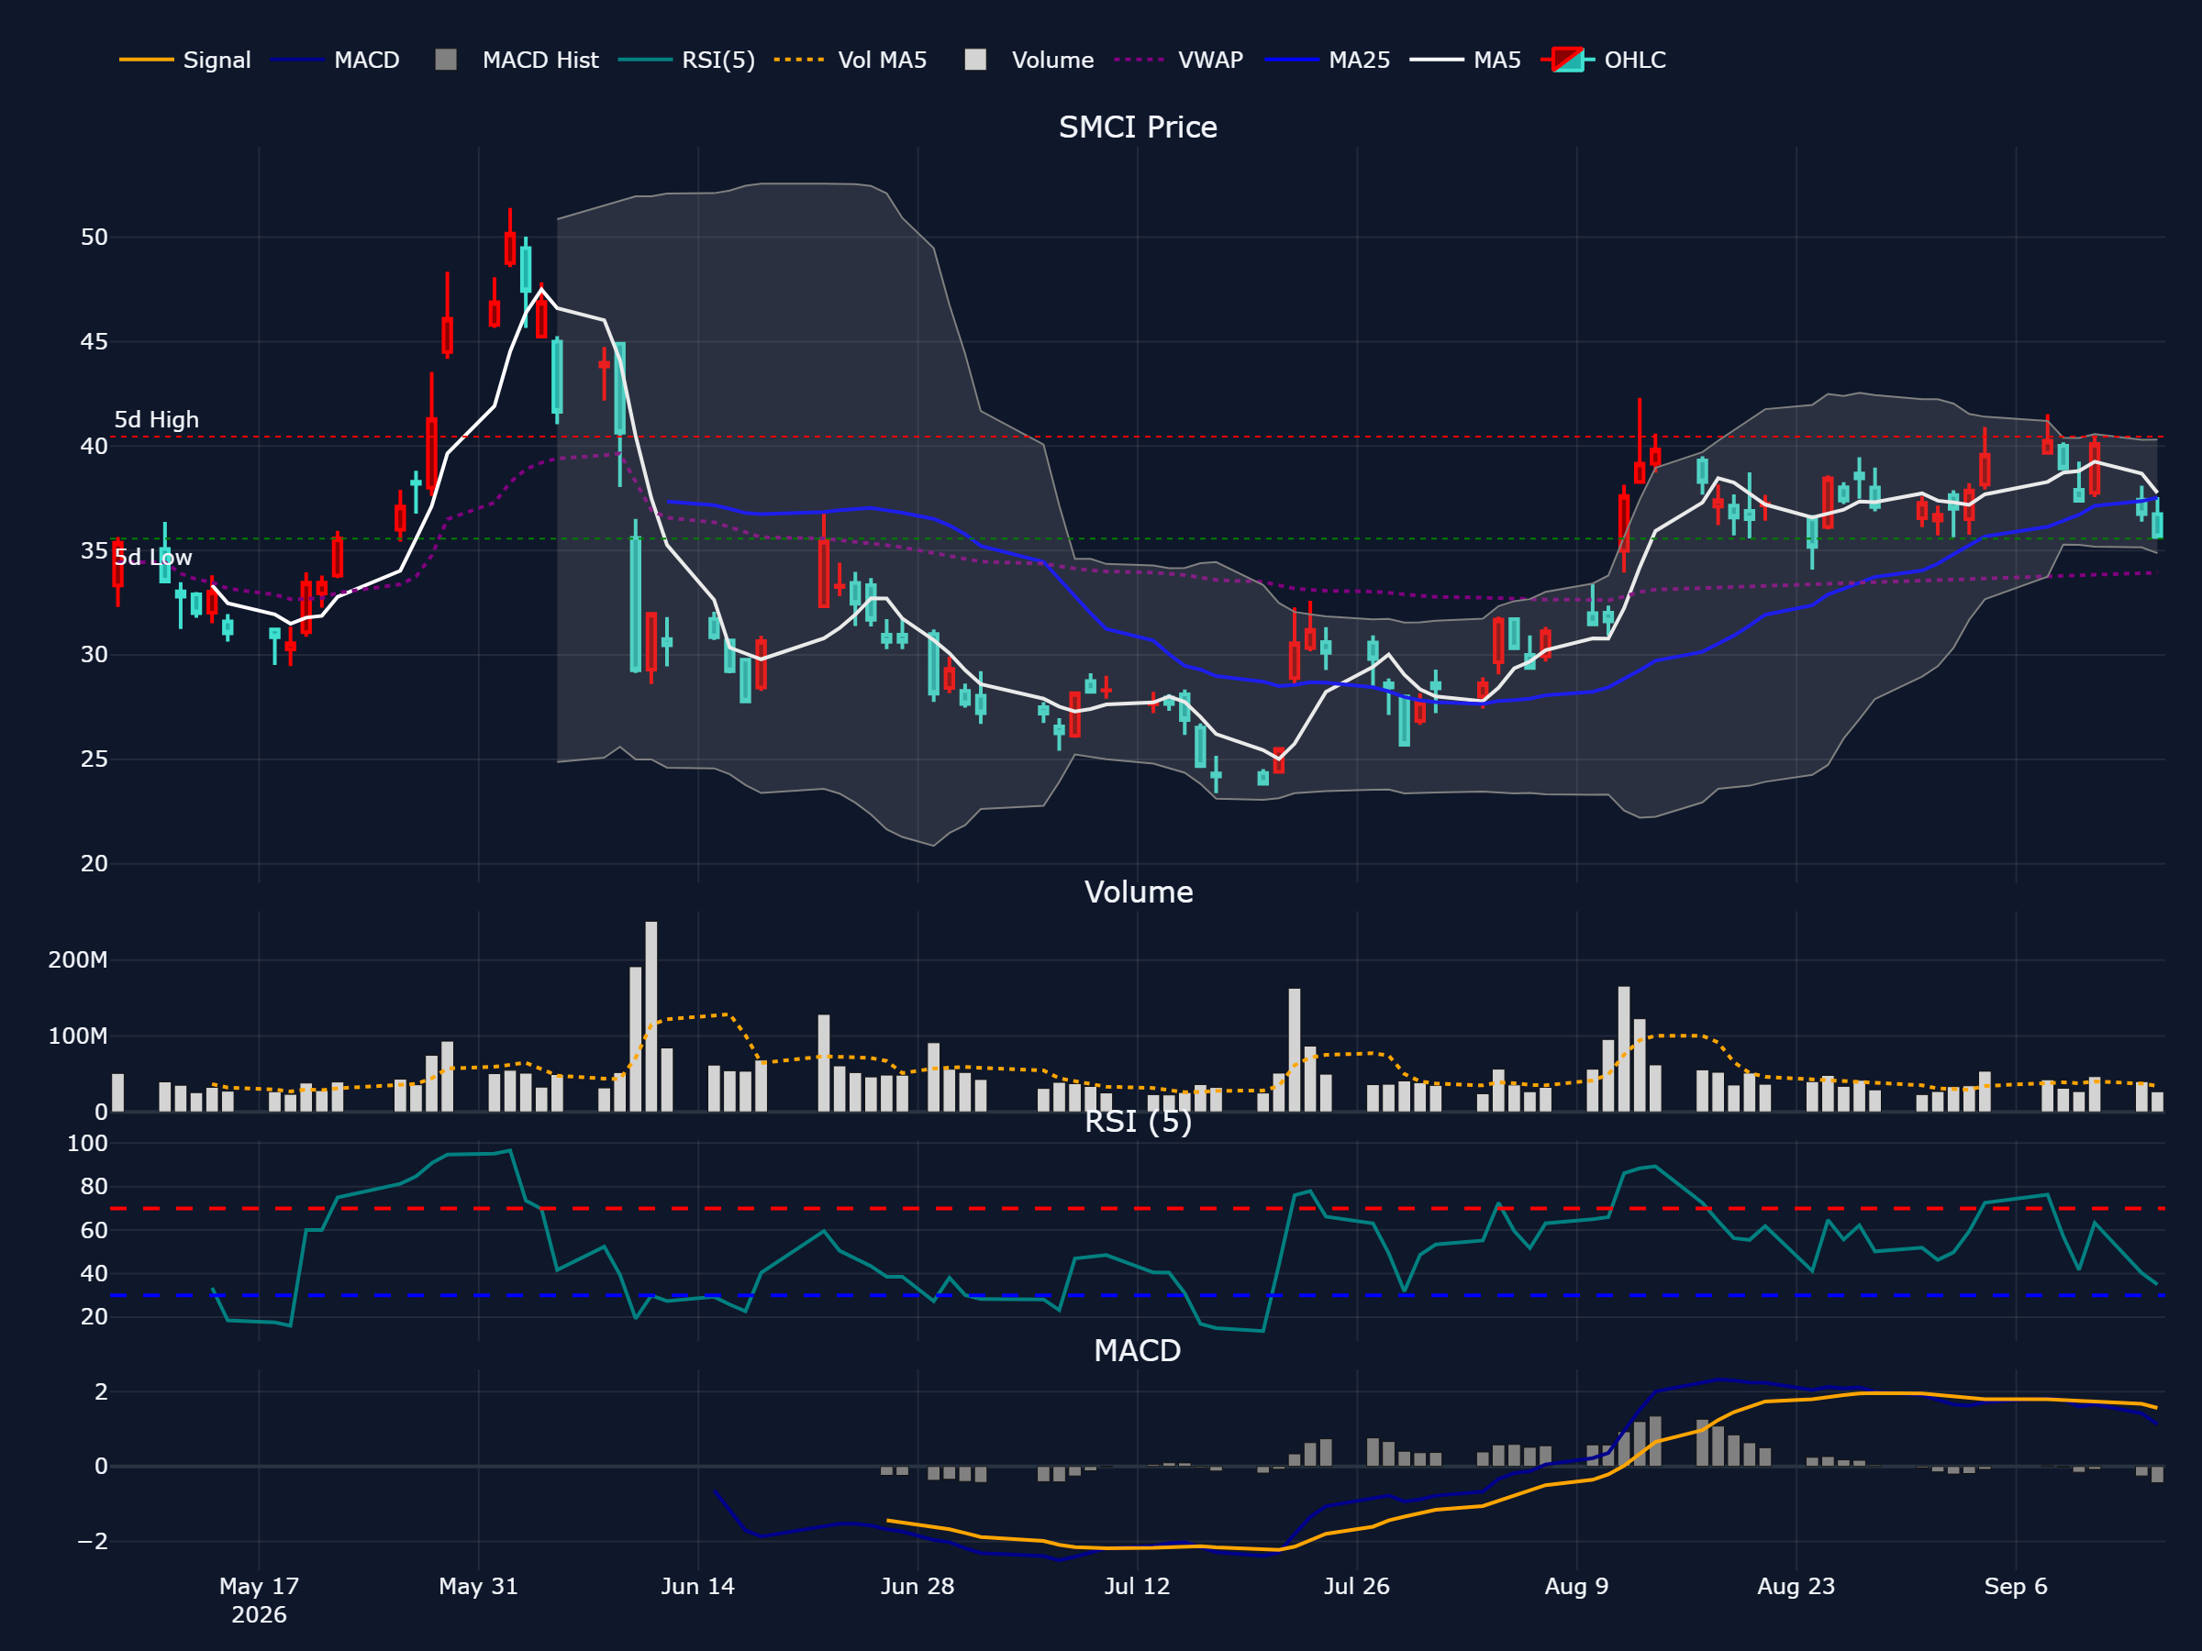Image resolution: width=2202 pixels, height=1651 pixels.
Task: Hide the RSI(5) trace via legend
Action: [686, 60]
